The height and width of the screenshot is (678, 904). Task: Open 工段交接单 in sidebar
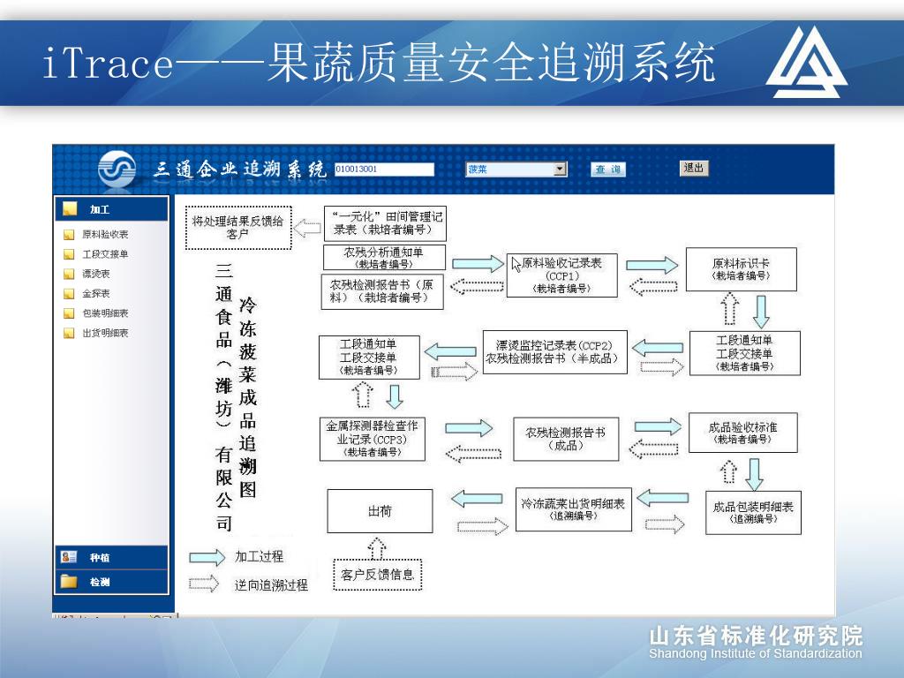[105, 254]
